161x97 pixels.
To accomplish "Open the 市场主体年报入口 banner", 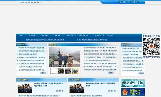I will pos(133,92).
